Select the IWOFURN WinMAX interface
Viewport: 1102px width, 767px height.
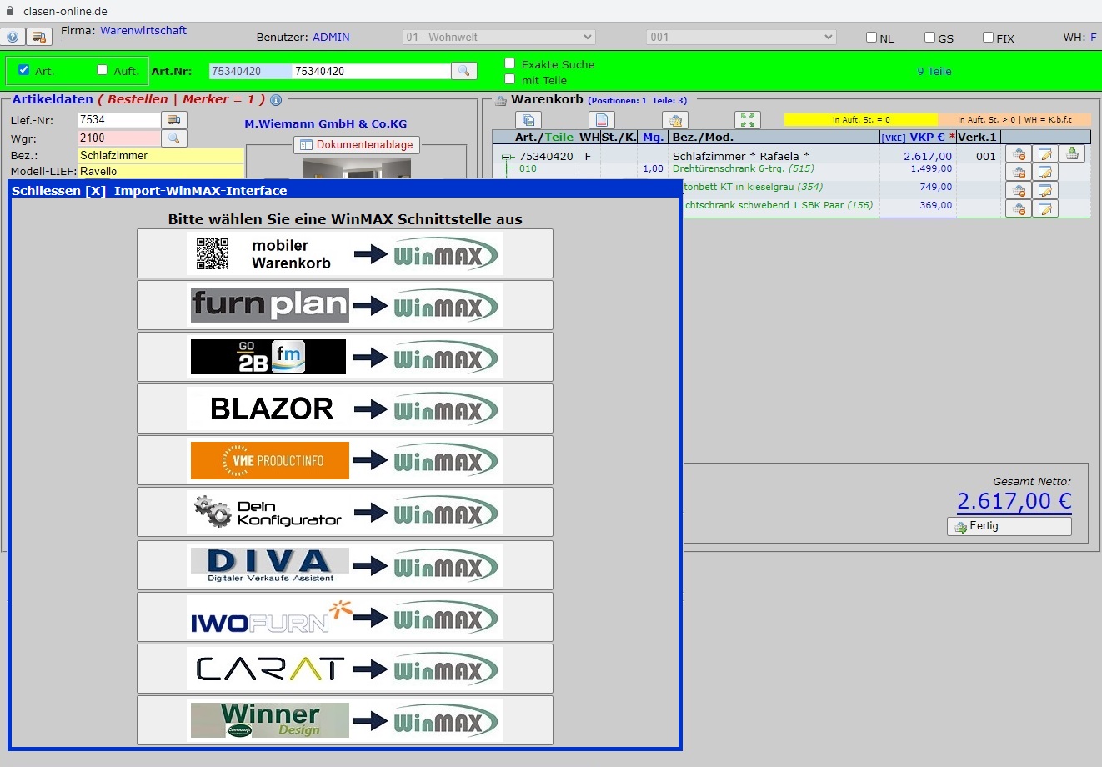pyautogui.click(x=345, y=617)
